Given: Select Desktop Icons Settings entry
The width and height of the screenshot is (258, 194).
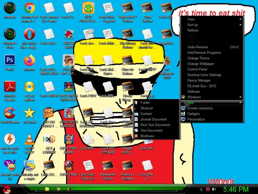Looking at the screenshot, I should [212, 75].
